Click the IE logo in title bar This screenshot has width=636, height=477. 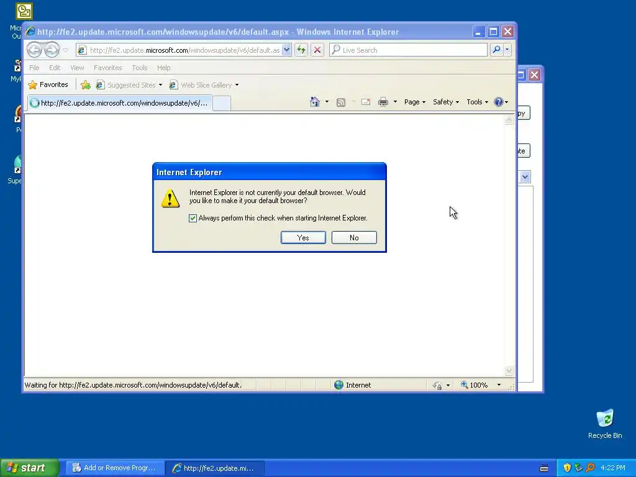[x=31, y=32]
